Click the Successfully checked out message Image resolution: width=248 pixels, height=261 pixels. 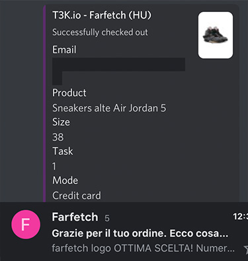tap(100, 32)
